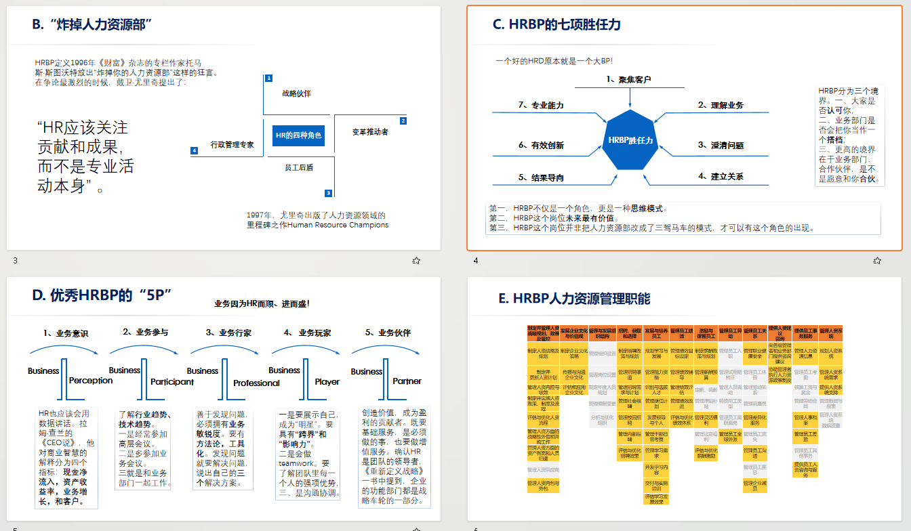Image resolution: width=911 pixels, height=531 pixels.
Task: Click the line 一个好的HRD原本就是一个大BP!
Action: (554, 61)
